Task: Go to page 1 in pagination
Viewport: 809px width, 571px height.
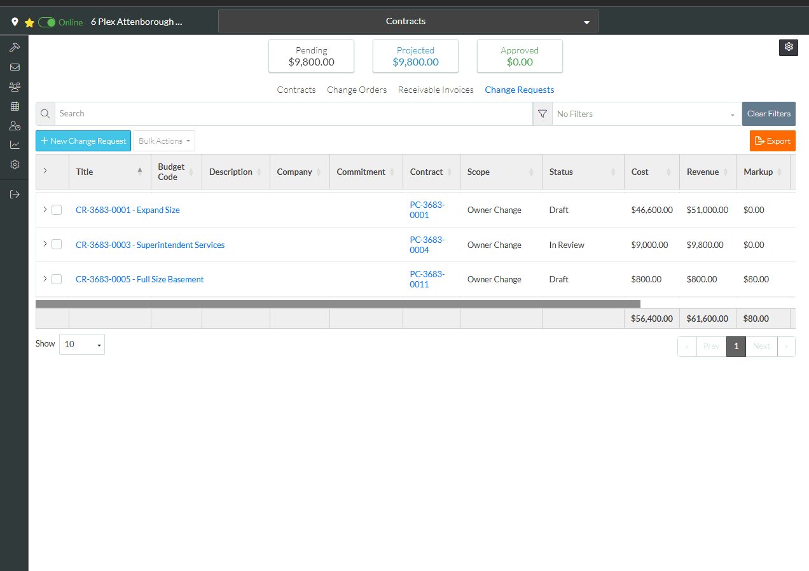Action: [x=736, y=347]
